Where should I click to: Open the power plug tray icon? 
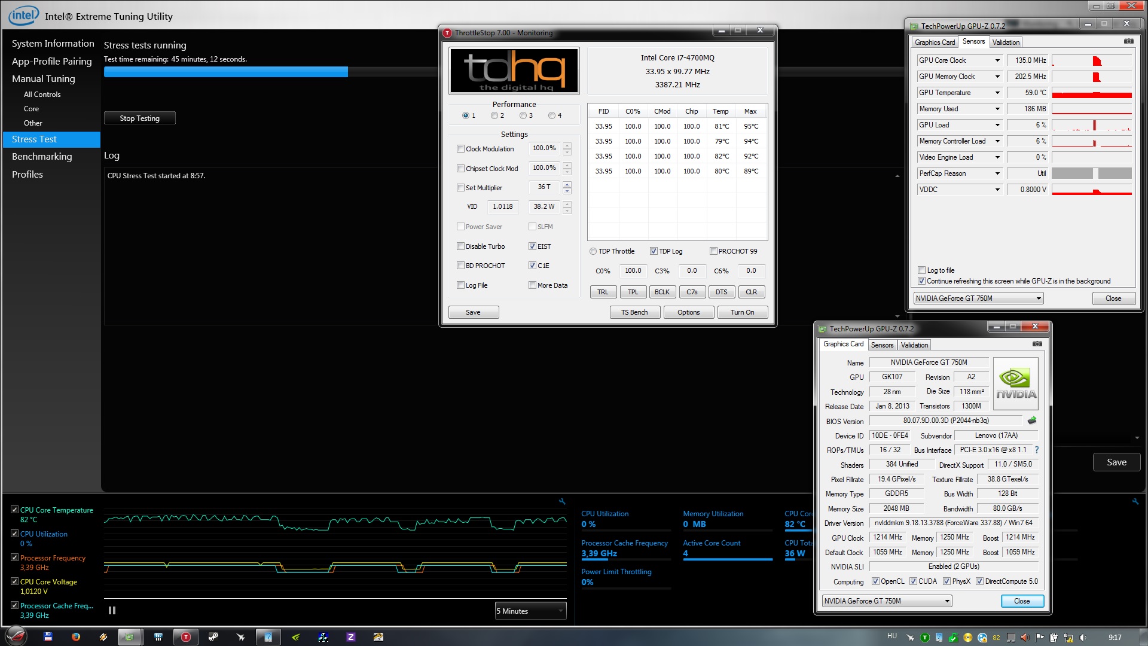[1054, 638]
